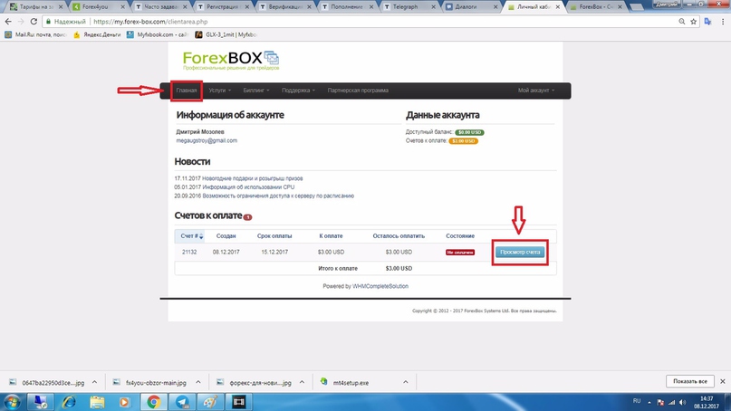The height and width of the screenshot is (411, 731).
Task: Expand the Услуги dropdown menu
Action: pos(219,91)
